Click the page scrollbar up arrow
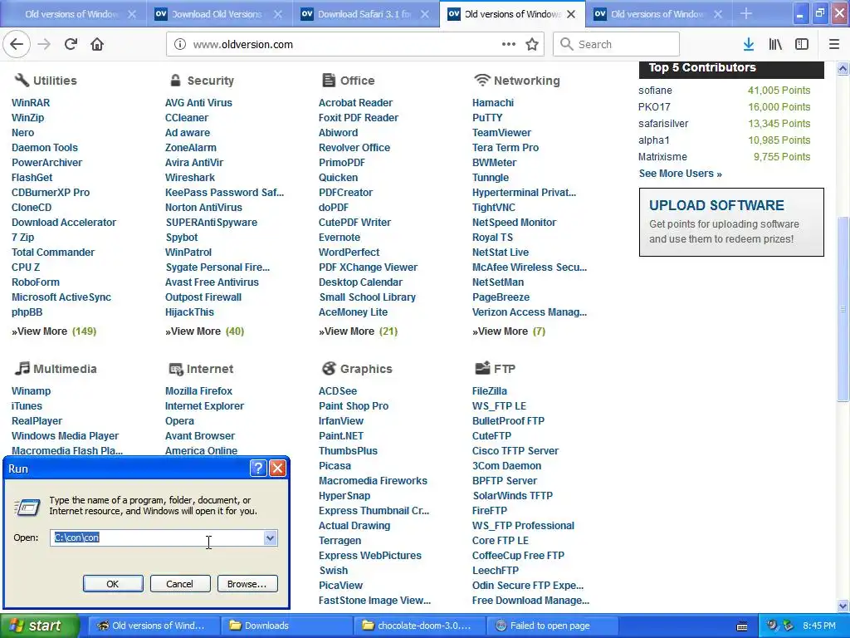Viewport: 850px width, 638px height. (843, 68)
